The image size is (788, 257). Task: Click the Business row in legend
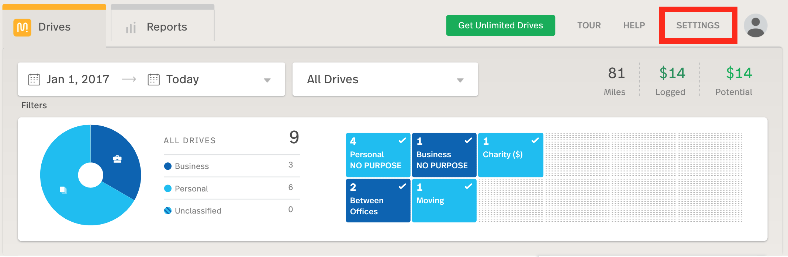pos(232,166)
